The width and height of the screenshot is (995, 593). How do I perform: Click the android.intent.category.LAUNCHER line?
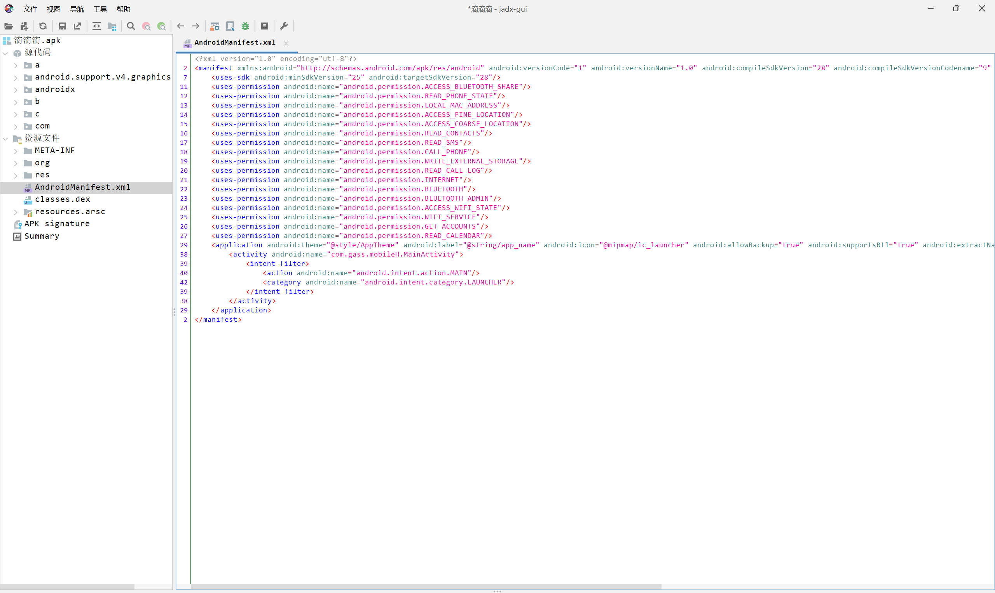(x=388, y=283)
